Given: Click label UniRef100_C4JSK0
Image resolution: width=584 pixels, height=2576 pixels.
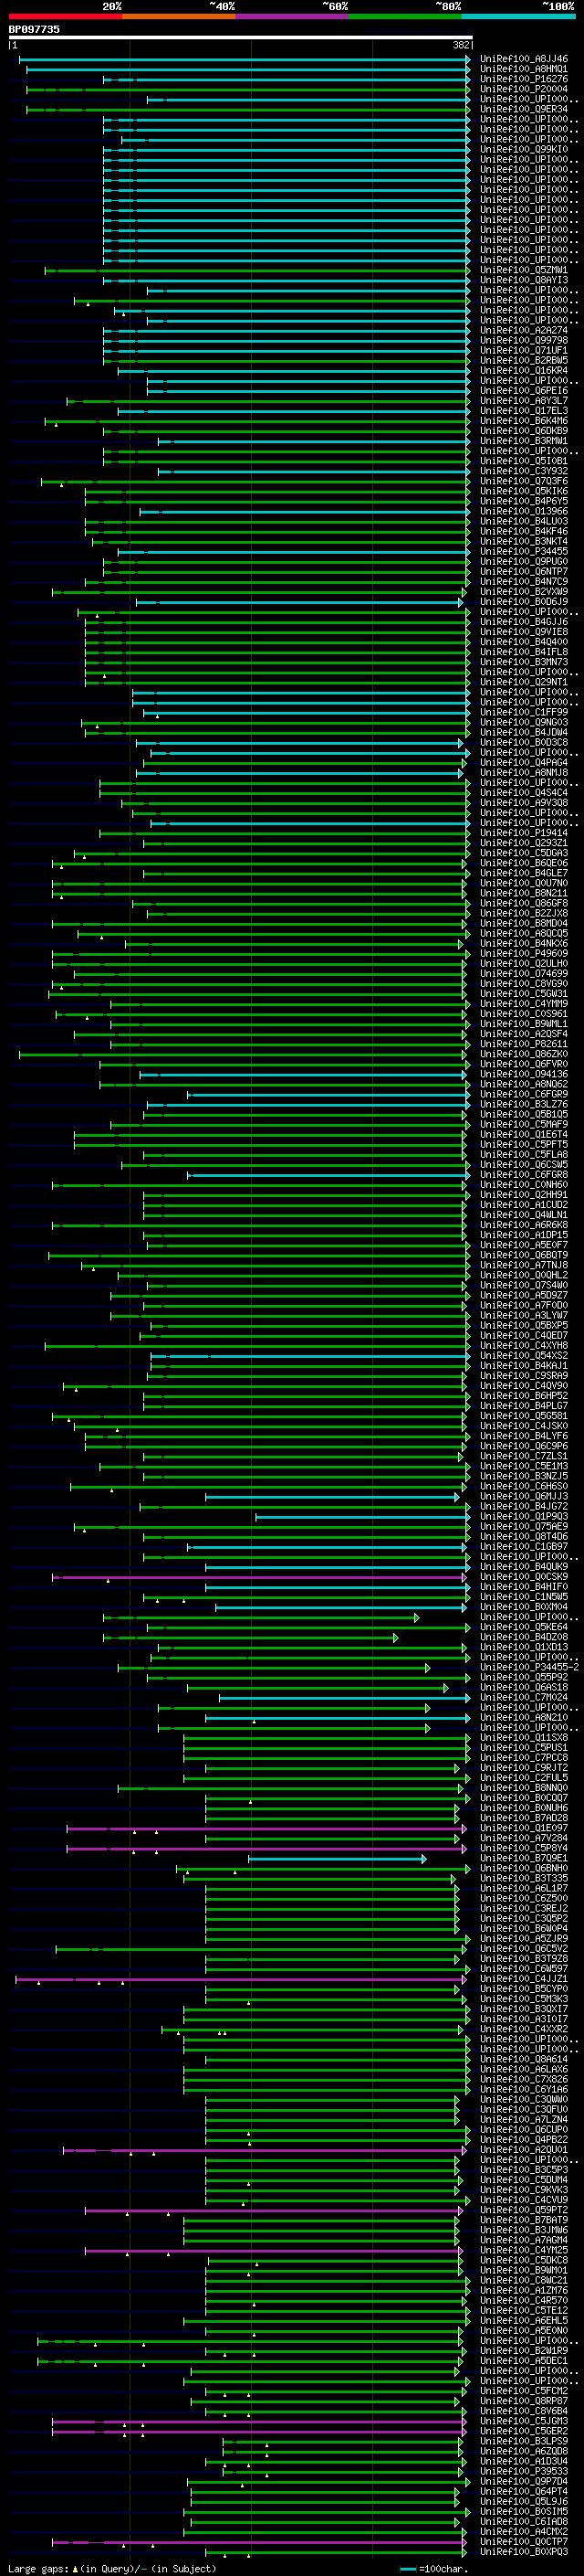Looking at the screenshot, I should [x=524, y=1426].
